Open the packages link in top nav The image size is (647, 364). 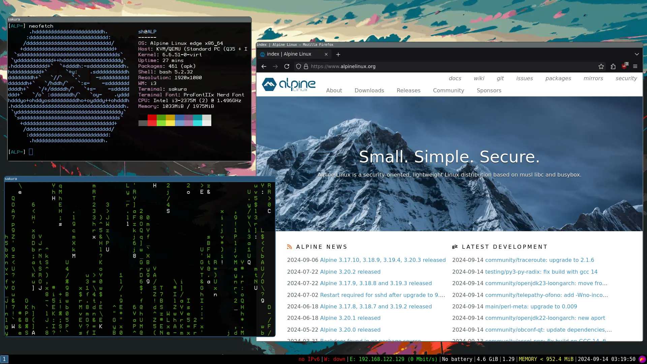558,79
